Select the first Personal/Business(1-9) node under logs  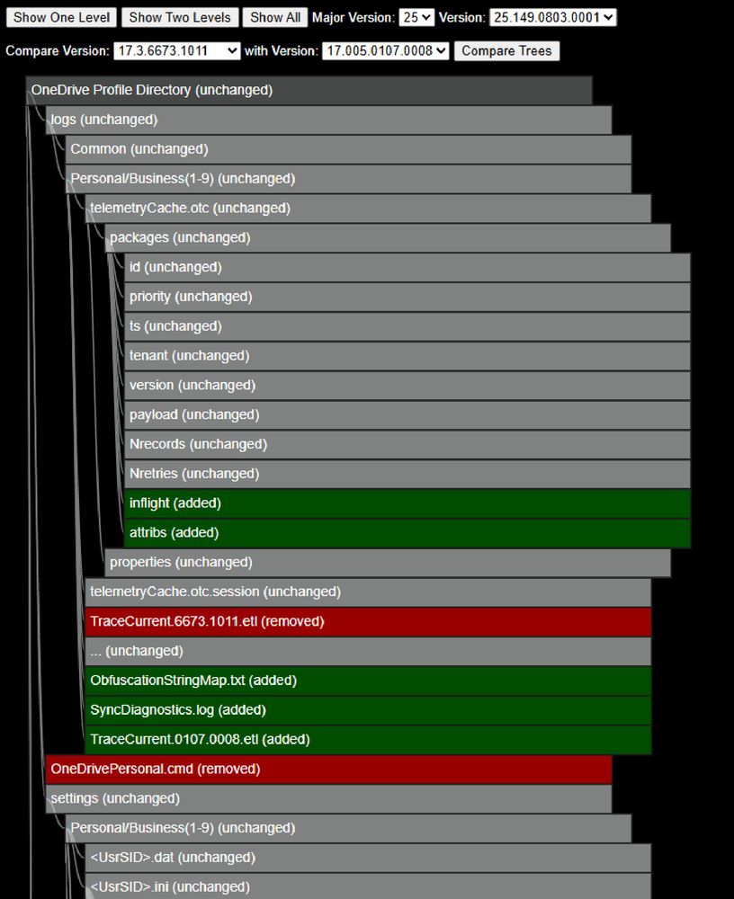[348, 179]
